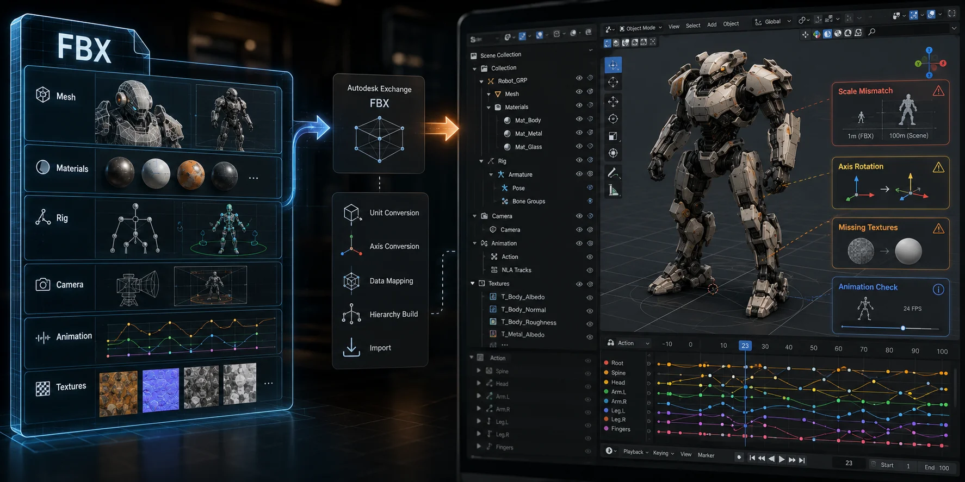Hide the Rig row with its eye icon
Viewport: 965px width, 482px height.
tap(579, 160)
